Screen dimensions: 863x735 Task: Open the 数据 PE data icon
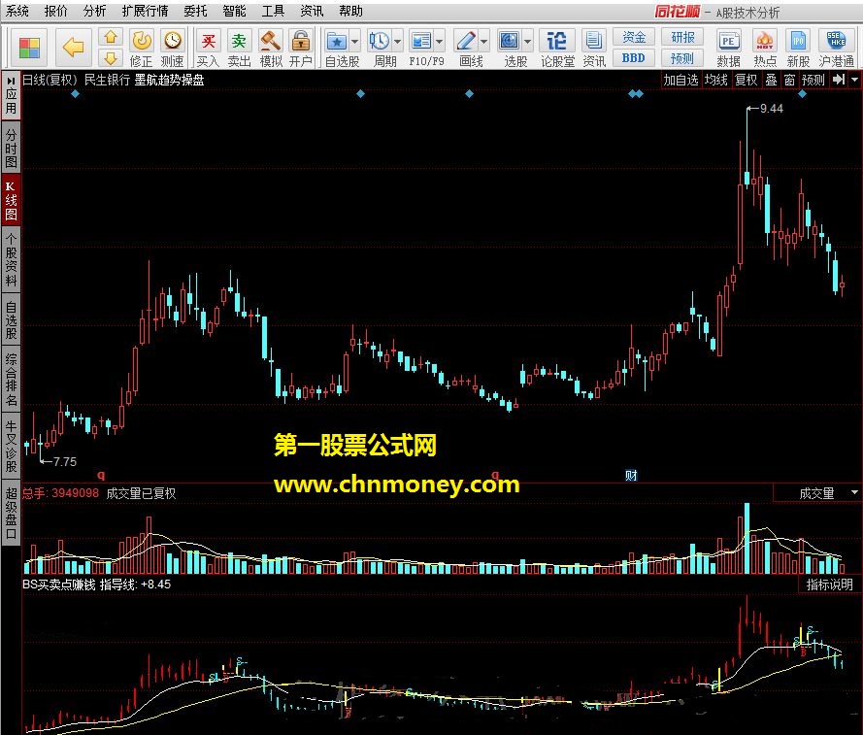pos(728,49)
